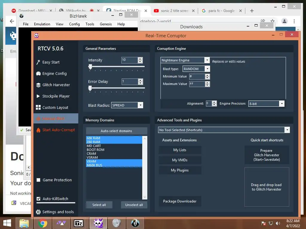The image size is (306, 229).
Task: Click the RTC monster icon in the taskbar
Action: 98,223
